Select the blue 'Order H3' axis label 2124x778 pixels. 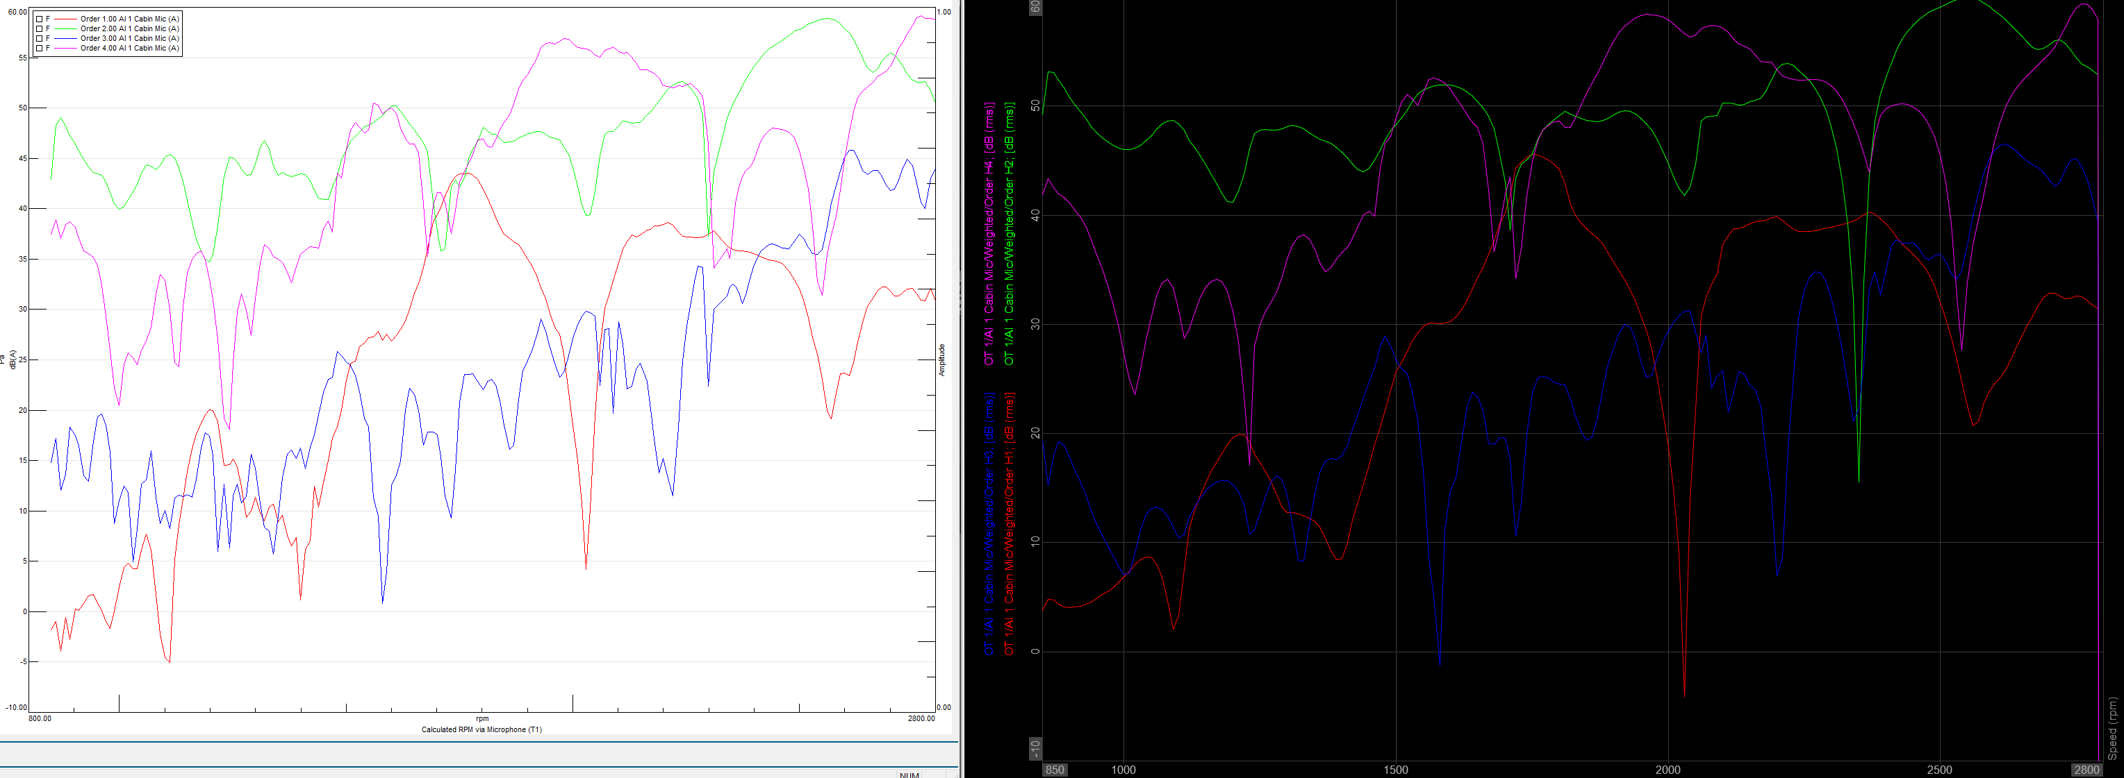pyautogui.click(x=989, y=523)
